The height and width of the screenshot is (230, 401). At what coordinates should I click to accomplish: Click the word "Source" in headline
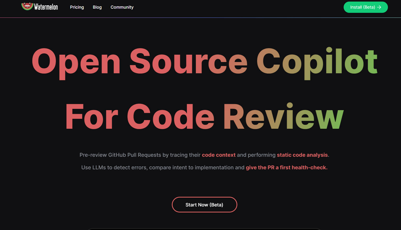188,62
